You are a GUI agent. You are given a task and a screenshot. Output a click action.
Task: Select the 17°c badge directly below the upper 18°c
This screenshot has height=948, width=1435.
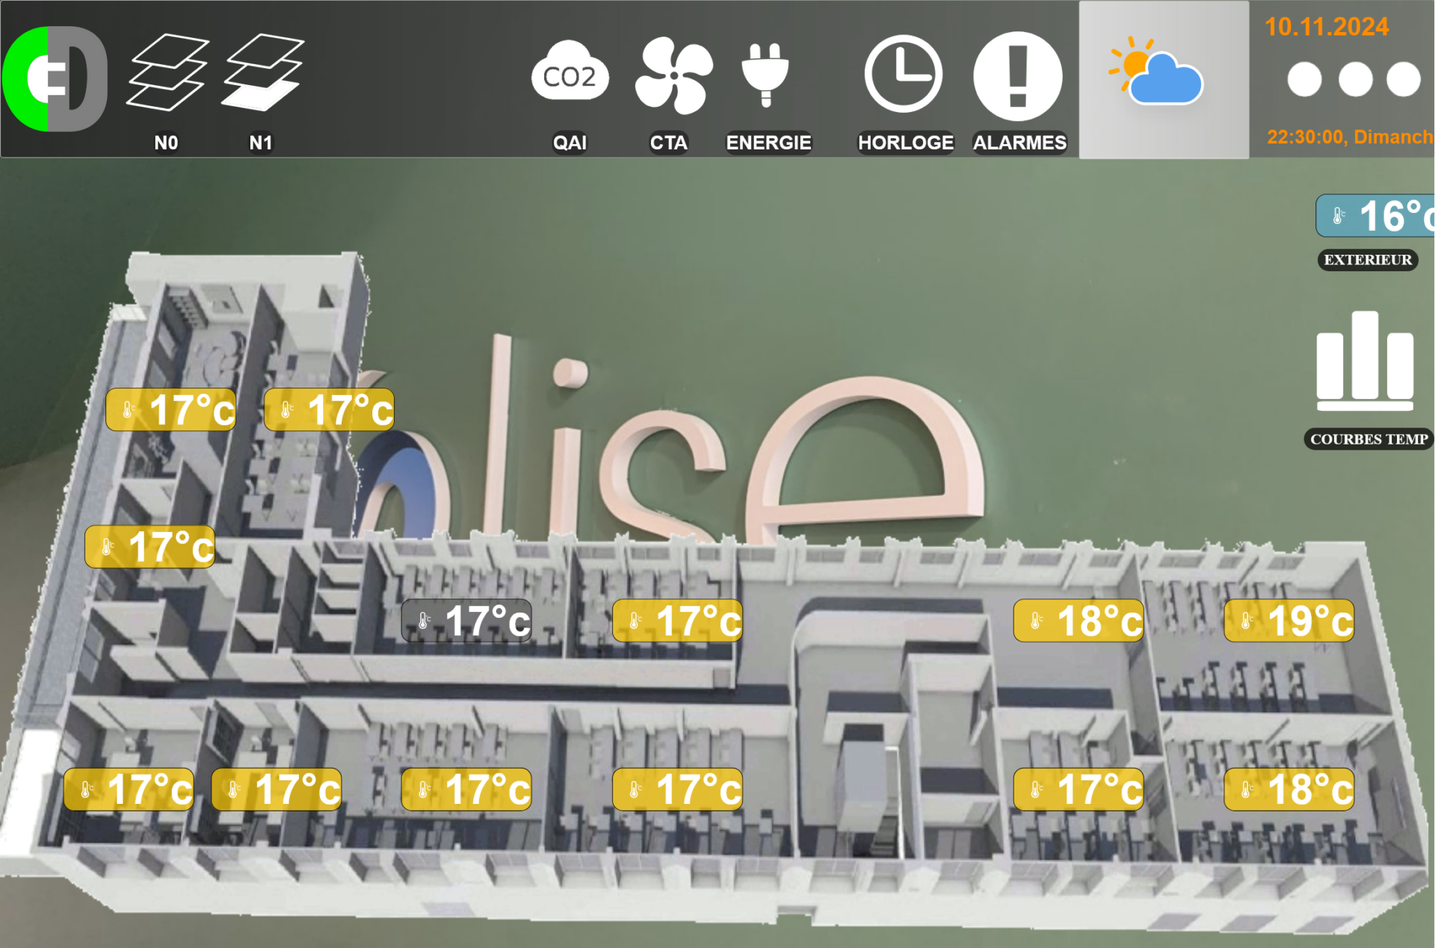[x=1078, y=789]
